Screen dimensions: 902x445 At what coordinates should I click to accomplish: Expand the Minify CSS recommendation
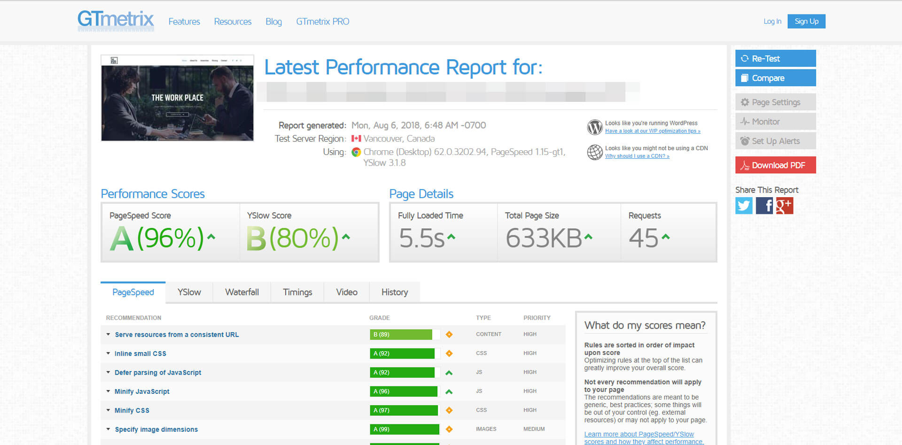pyautogui.click(x=132, y=410)
